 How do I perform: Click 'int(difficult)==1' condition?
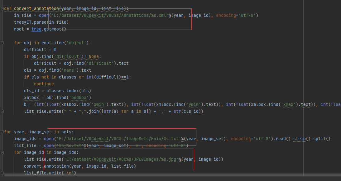pos(108,77)
